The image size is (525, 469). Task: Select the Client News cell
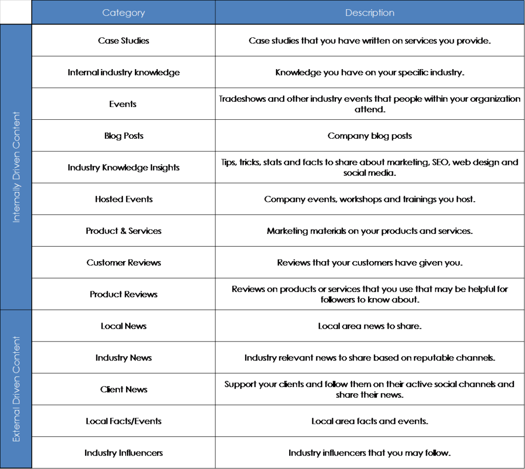123,390
